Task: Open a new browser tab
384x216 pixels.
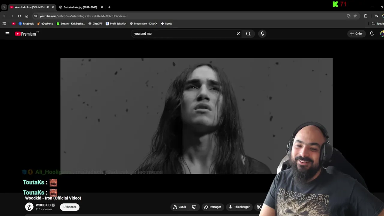Action: coord(109,7)
